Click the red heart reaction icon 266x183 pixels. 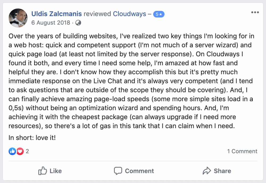click(20, 151)
